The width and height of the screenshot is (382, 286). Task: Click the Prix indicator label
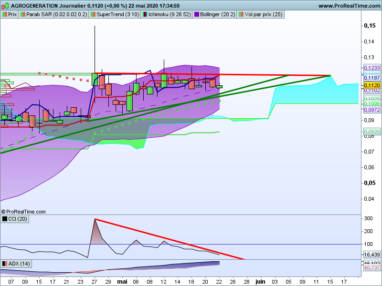coord(10,14)
